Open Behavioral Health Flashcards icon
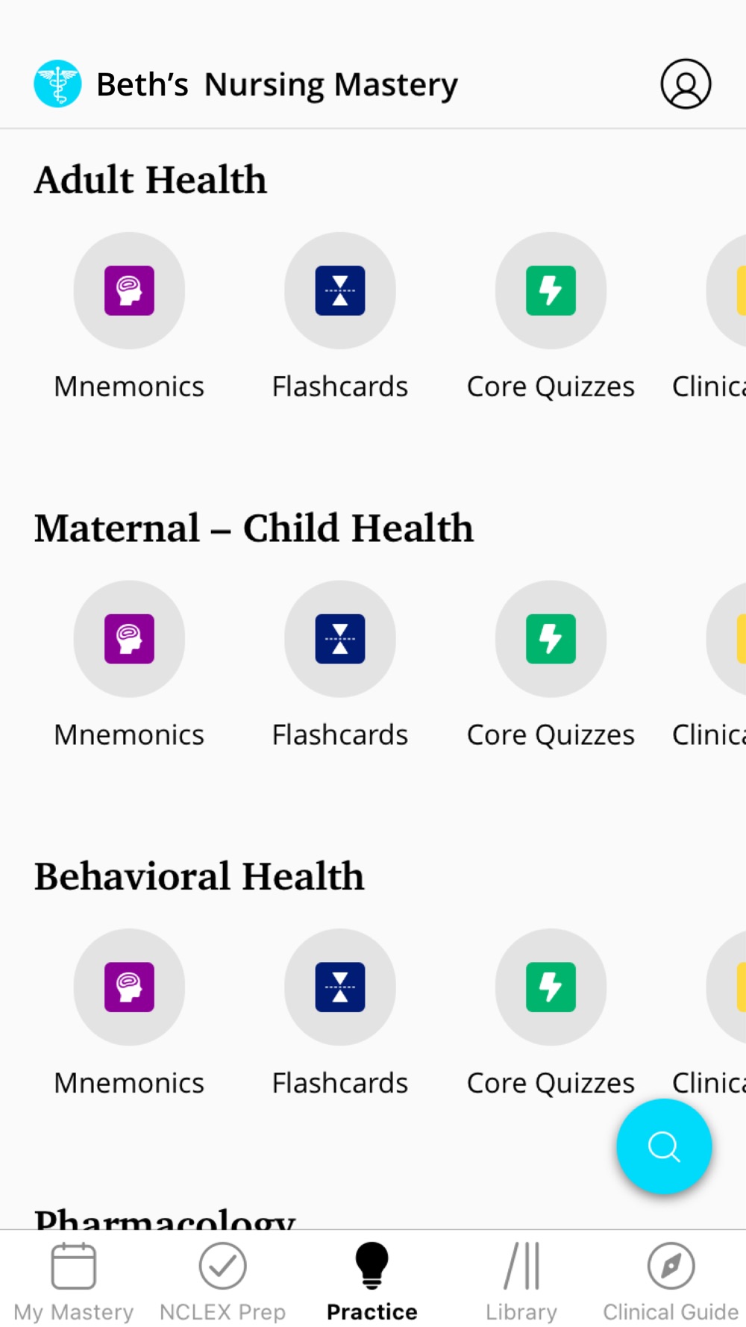Image resolution: width=746 pixels, height=1327 pixels. point(340,987)
